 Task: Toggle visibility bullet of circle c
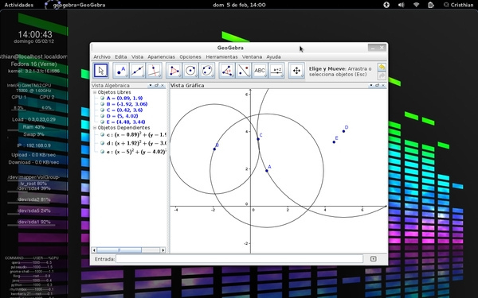(x=103, y=134)
